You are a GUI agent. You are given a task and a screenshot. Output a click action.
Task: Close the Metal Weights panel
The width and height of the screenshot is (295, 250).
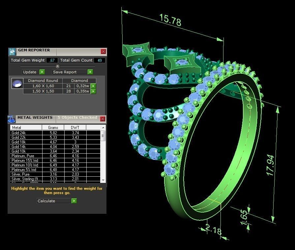click(103, 119)
